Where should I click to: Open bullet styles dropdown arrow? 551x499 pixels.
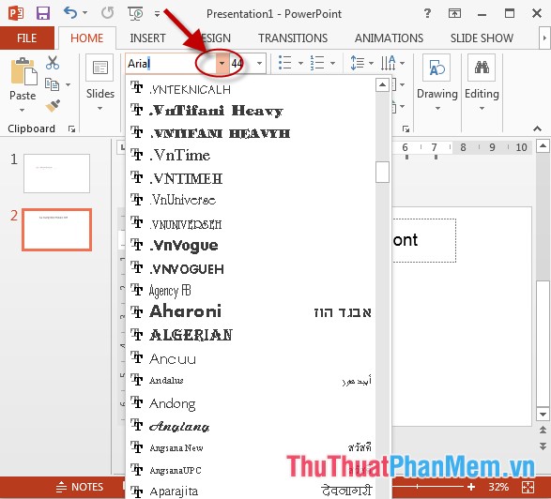point(300,63)
